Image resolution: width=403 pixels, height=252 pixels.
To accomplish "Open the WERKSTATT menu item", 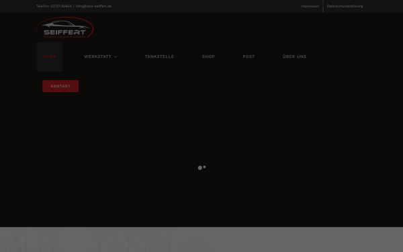I will (97, 56).
